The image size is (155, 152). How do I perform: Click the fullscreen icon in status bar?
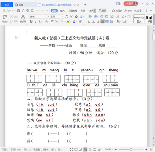[x=71, y=150]
